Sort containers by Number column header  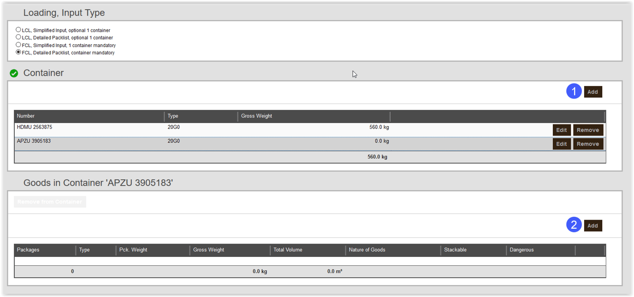coord(26,116)
